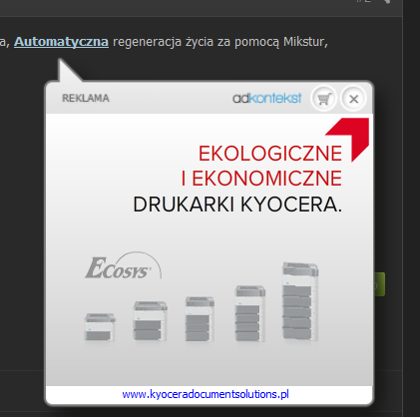Viewport: 420px width, 417px height.
Task: Click the I EKONOMICZNE headline line
Action: pos(261,179)
